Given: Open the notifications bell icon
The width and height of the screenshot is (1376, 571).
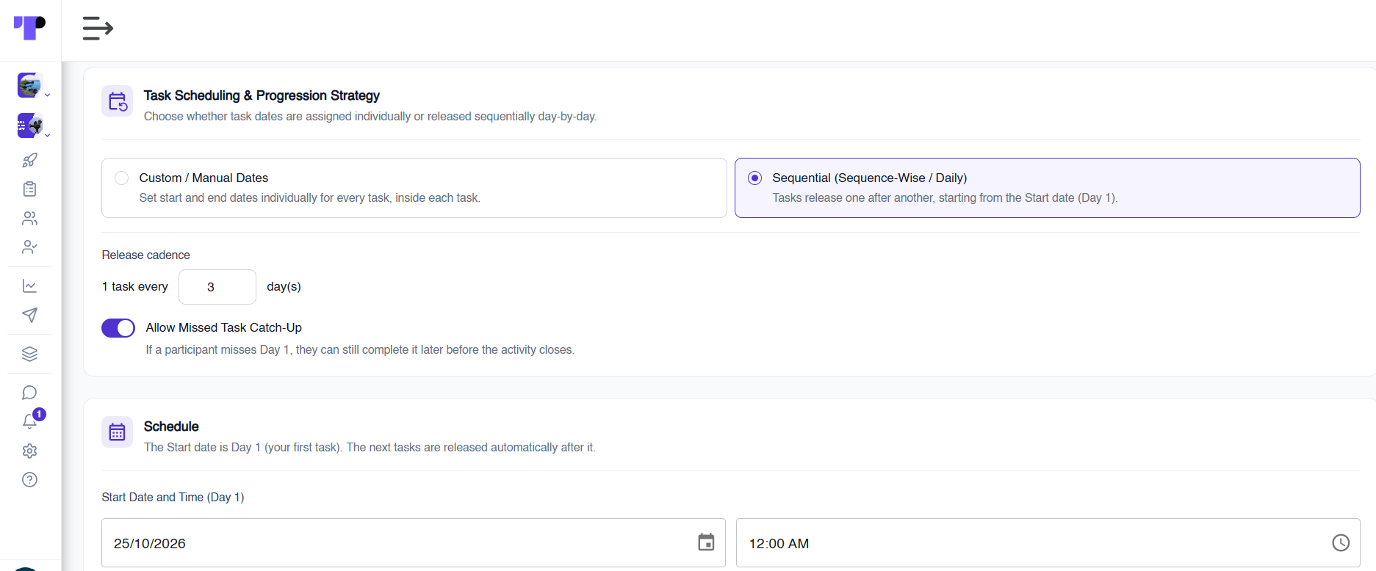Looking at the screenshot, I should (29, 421).
